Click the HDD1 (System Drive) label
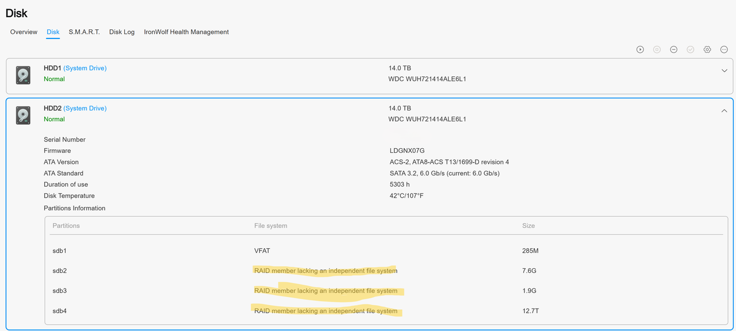Image resolution: width=736 pixels, height=331 pixels. click(x=75, y=68)
